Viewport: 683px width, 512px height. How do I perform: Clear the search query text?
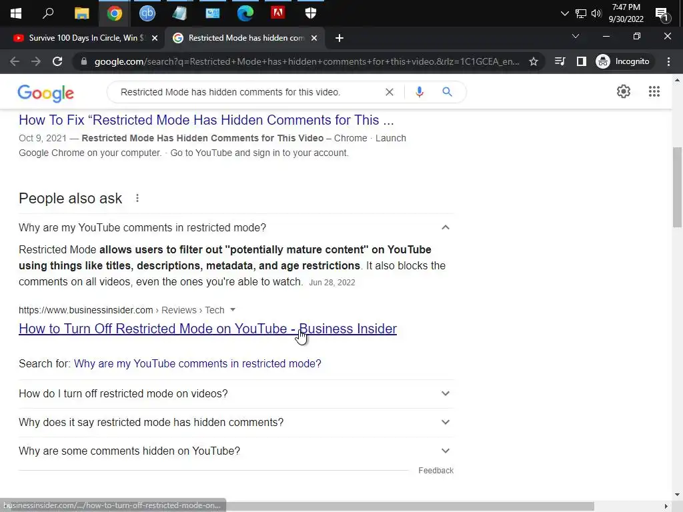coord(390,92)
